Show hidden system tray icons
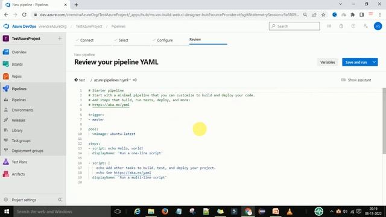 click(331, 212)
